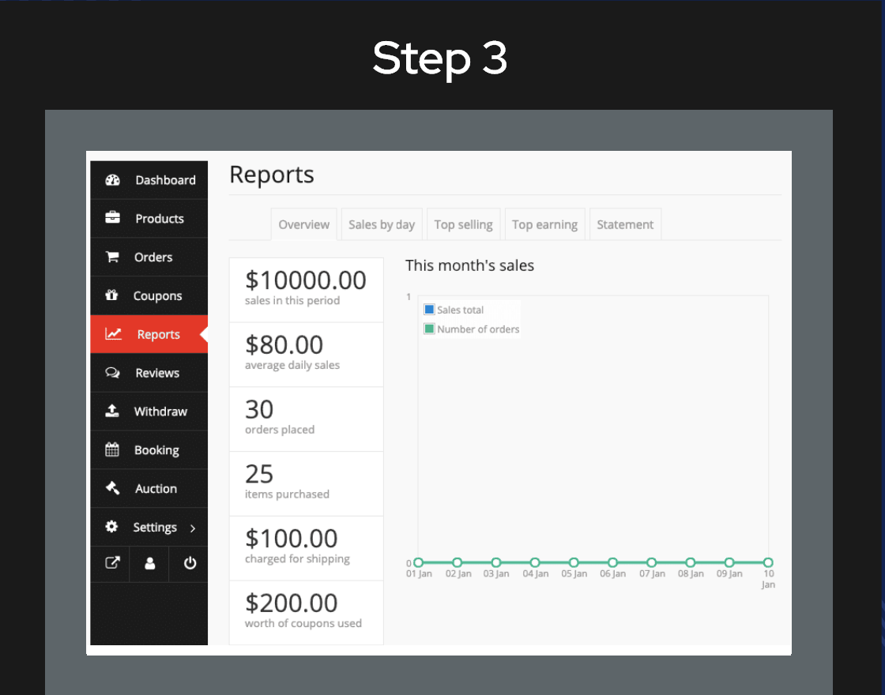Image resolution: width=885 pixels, height=695 pixels.
Task: Click the Auction gavel icon
Action: tap(112, 488)
